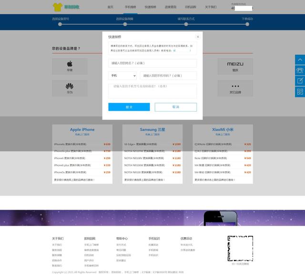Open the 手机 contact type dropdown
This screenshot has width=305, height=280.
coord(122,76)
